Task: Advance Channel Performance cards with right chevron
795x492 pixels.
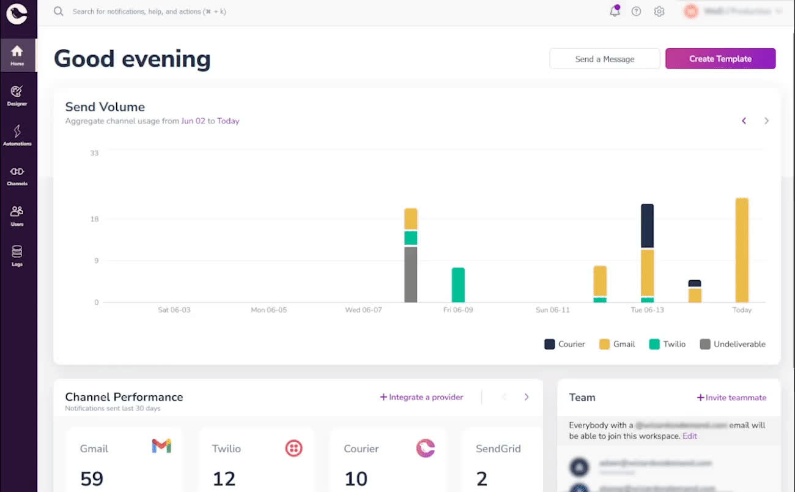Action: click(527, 397)
